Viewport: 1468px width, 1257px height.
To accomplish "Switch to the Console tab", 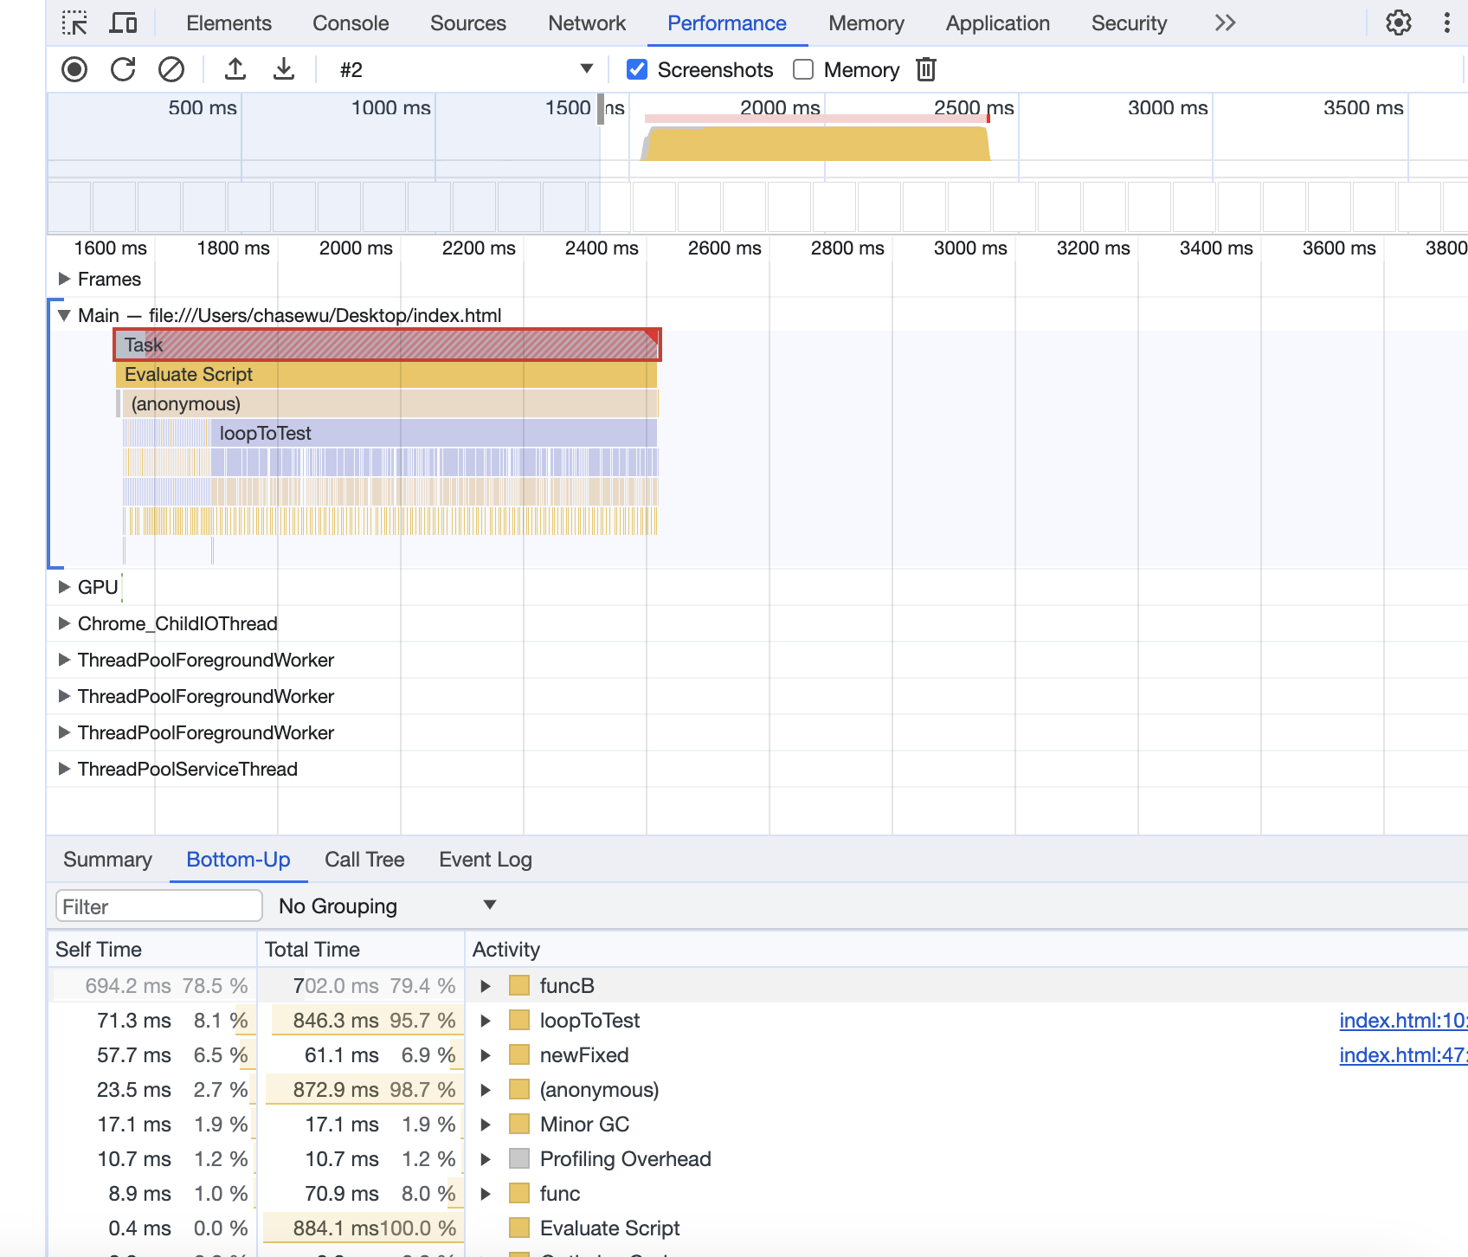I will [351, 23].
